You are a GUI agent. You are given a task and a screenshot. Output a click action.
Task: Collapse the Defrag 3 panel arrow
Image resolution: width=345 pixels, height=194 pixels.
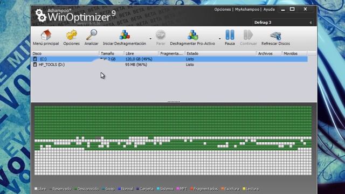(310, 23)
